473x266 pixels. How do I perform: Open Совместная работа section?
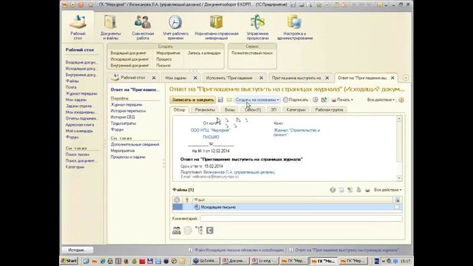pyautogui.click(x=143, y=27)
